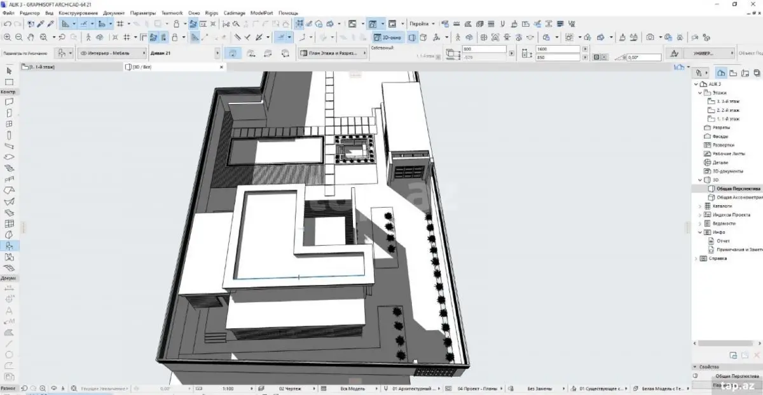Open the Интерьер - Мебель layer dropdown

coord(112,54)
